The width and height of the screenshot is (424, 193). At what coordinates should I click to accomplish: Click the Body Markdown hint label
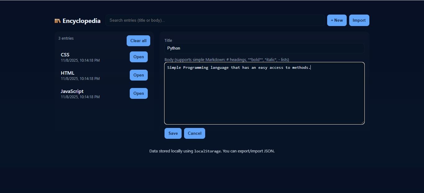pos(227,59)
